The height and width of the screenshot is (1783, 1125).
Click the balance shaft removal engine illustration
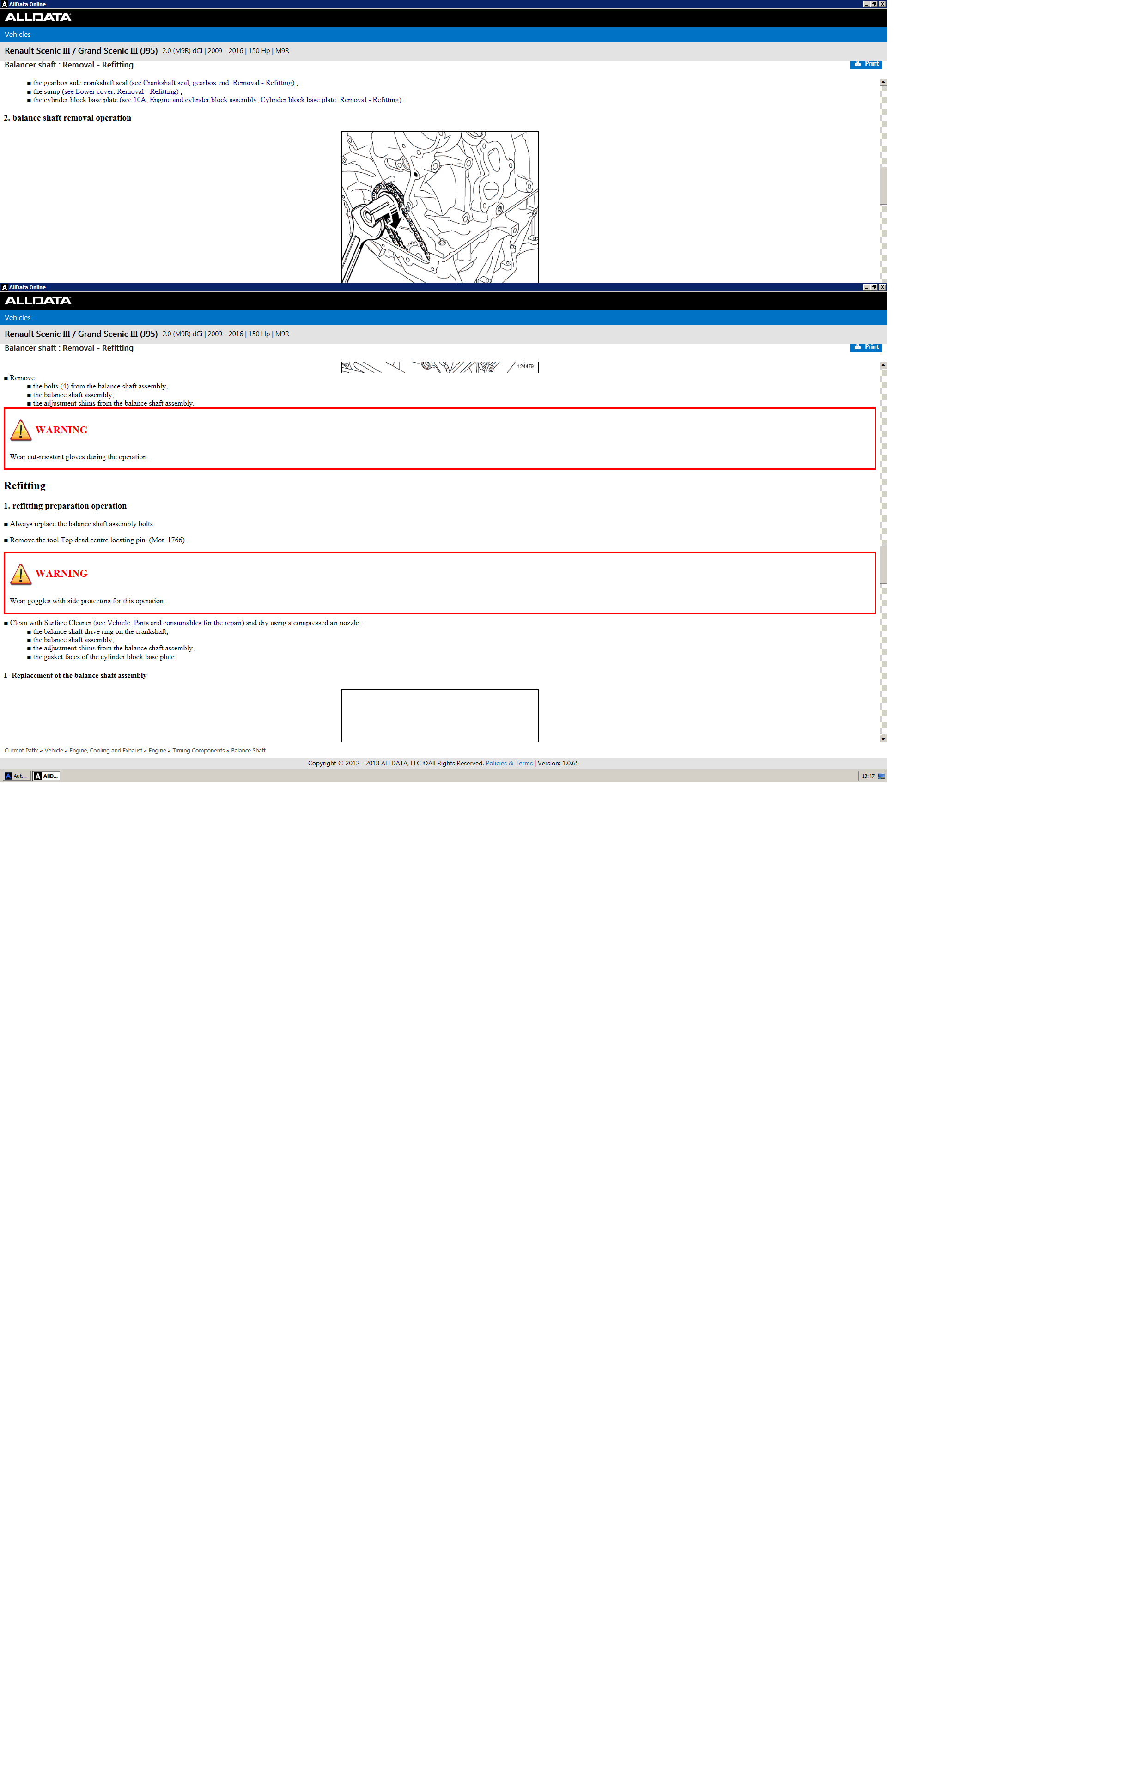(x=440, y=207)
